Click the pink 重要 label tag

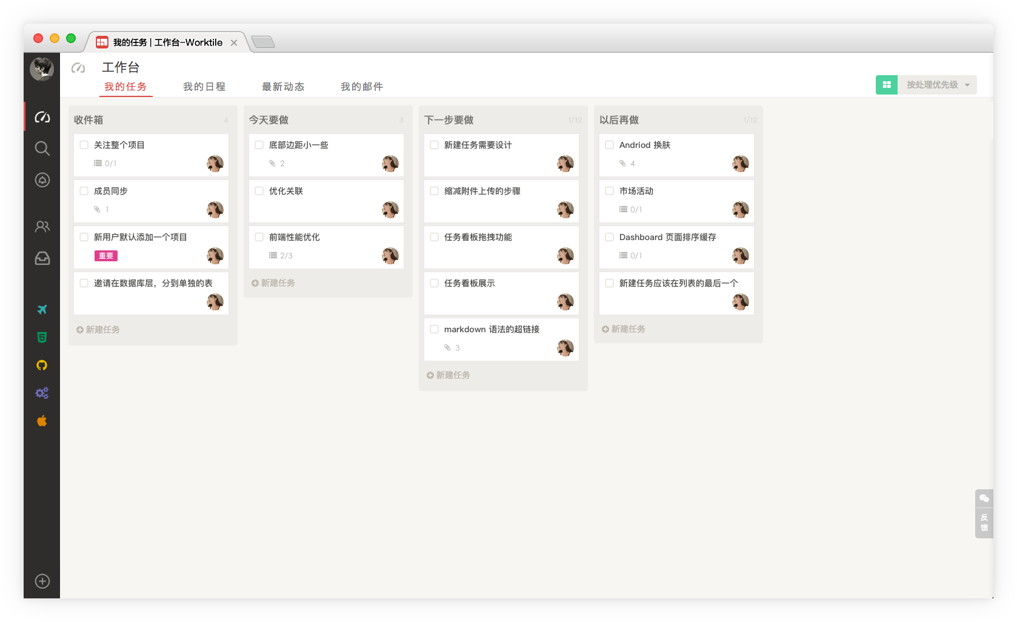click(x=106, y=256)
